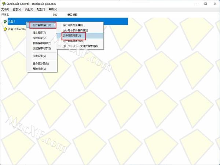Open the 文件(F) menu
Viewport: 220px width, 165px height.
coord(5,9)
